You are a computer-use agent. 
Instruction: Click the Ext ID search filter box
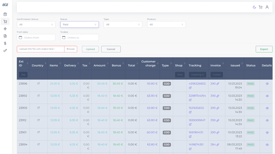(23, 75)
